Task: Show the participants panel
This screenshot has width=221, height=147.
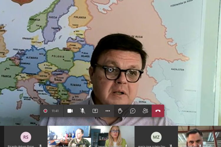Action: click(x=145, y=111)
